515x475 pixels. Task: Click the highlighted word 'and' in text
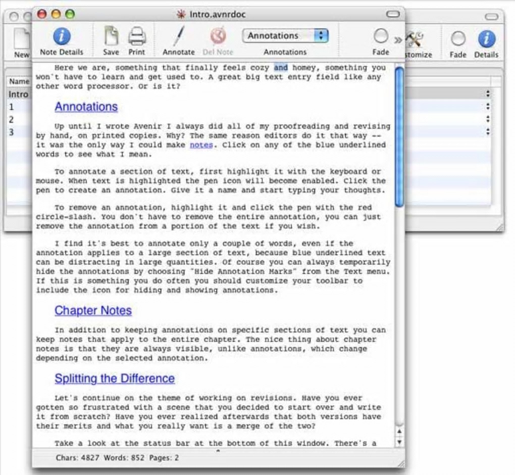pos(281,67)
